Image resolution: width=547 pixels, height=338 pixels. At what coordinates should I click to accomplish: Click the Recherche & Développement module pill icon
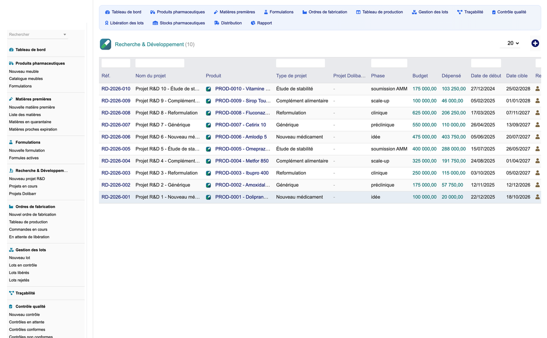pos(105,44)
